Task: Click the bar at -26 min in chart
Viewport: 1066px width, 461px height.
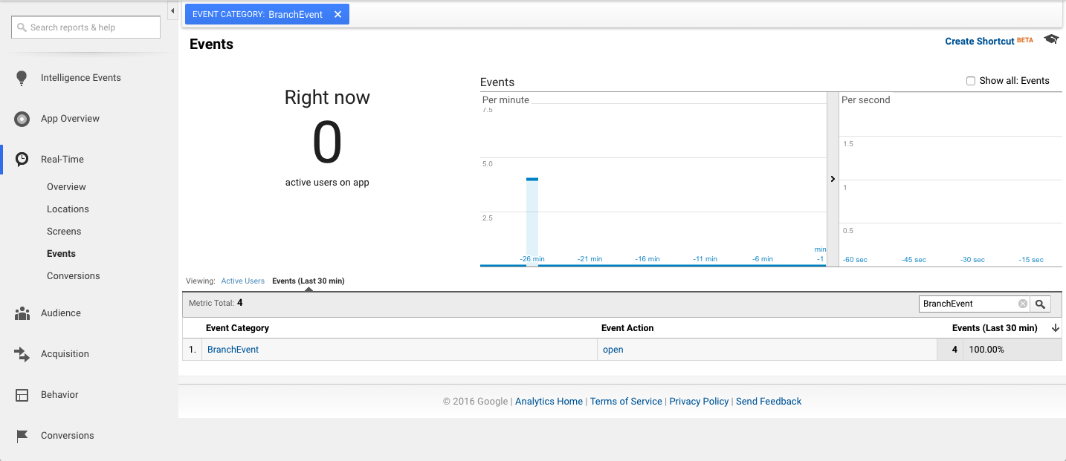Action: click(532, 222)
